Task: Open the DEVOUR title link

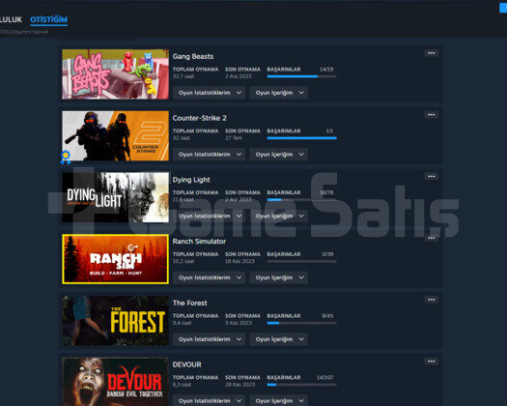Action: (187, 364)
